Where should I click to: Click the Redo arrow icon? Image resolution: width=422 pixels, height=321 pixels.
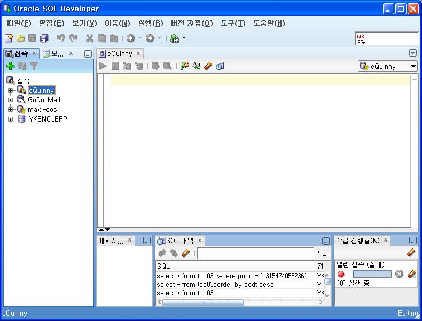click(73, 38)
